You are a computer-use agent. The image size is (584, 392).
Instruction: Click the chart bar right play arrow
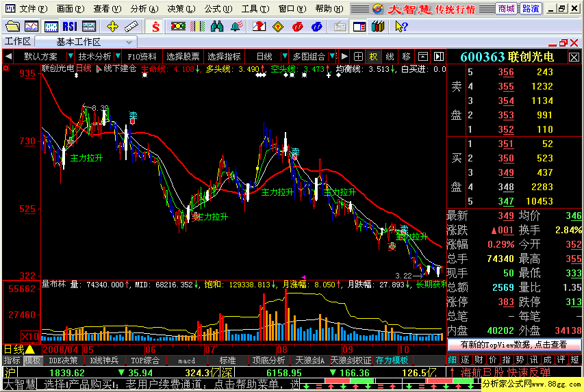tap(344, 57)
